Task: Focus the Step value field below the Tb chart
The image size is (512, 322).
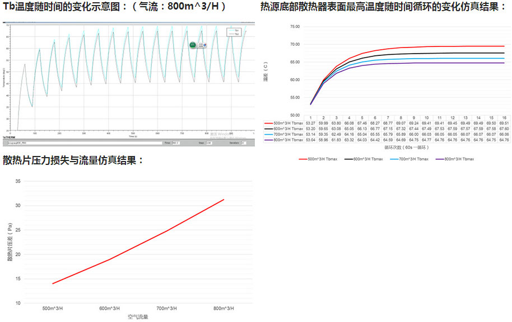Action: [210, 143]
